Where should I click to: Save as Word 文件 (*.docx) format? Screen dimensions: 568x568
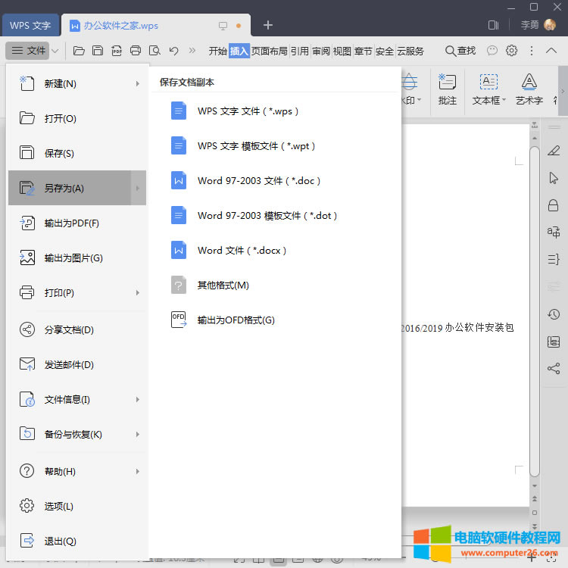tap(242, 250)
